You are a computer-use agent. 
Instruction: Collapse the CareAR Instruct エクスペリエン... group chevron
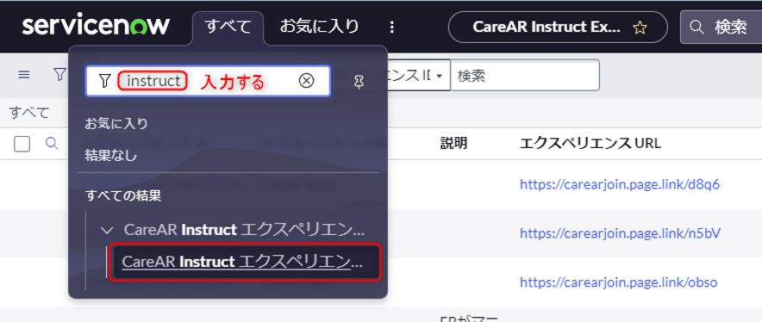[106, 230]
